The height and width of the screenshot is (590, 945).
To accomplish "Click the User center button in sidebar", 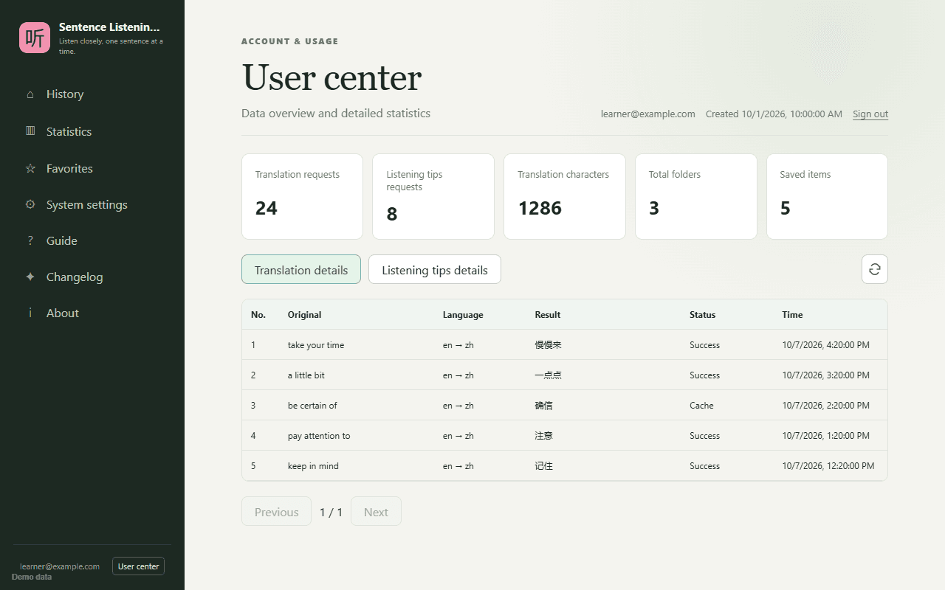I will (138, 566).
